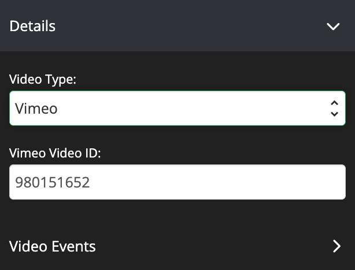The image size is (355, 270).
Task: Click the up-down arrows in the Video Type select
Action: click(334, 108)
